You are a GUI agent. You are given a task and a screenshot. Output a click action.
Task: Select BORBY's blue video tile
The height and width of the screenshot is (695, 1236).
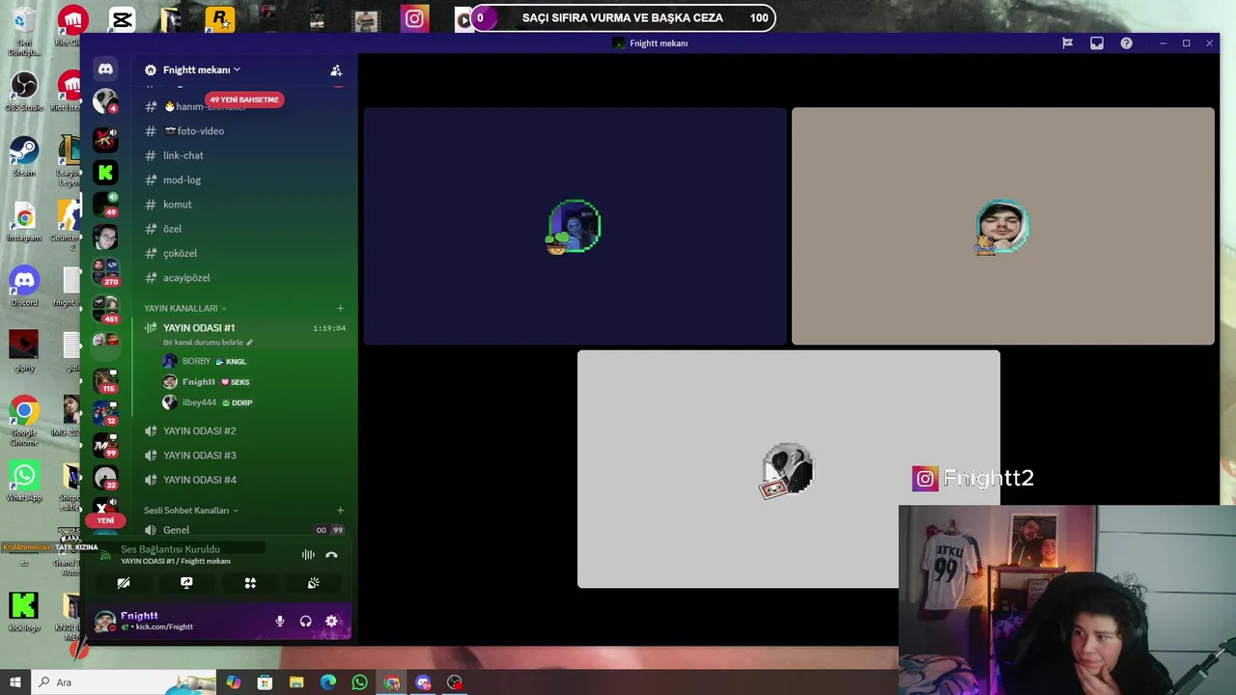tap(575, 226)
